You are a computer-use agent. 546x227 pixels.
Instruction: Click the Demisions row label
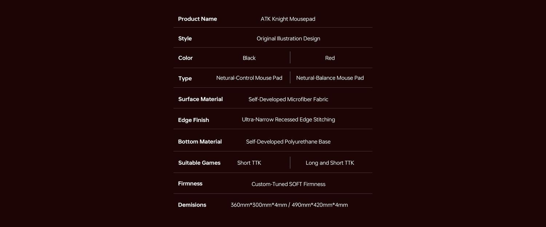pos(192,205)
